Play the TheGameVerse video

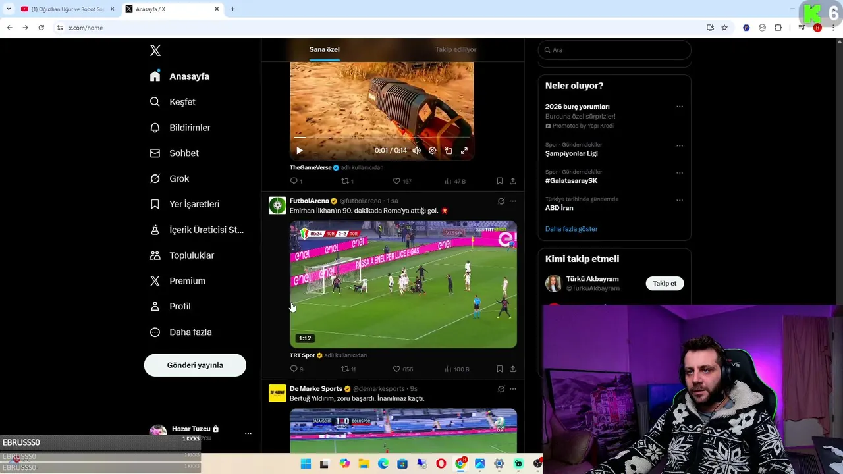pyautogui.click(x=300, y=151)
